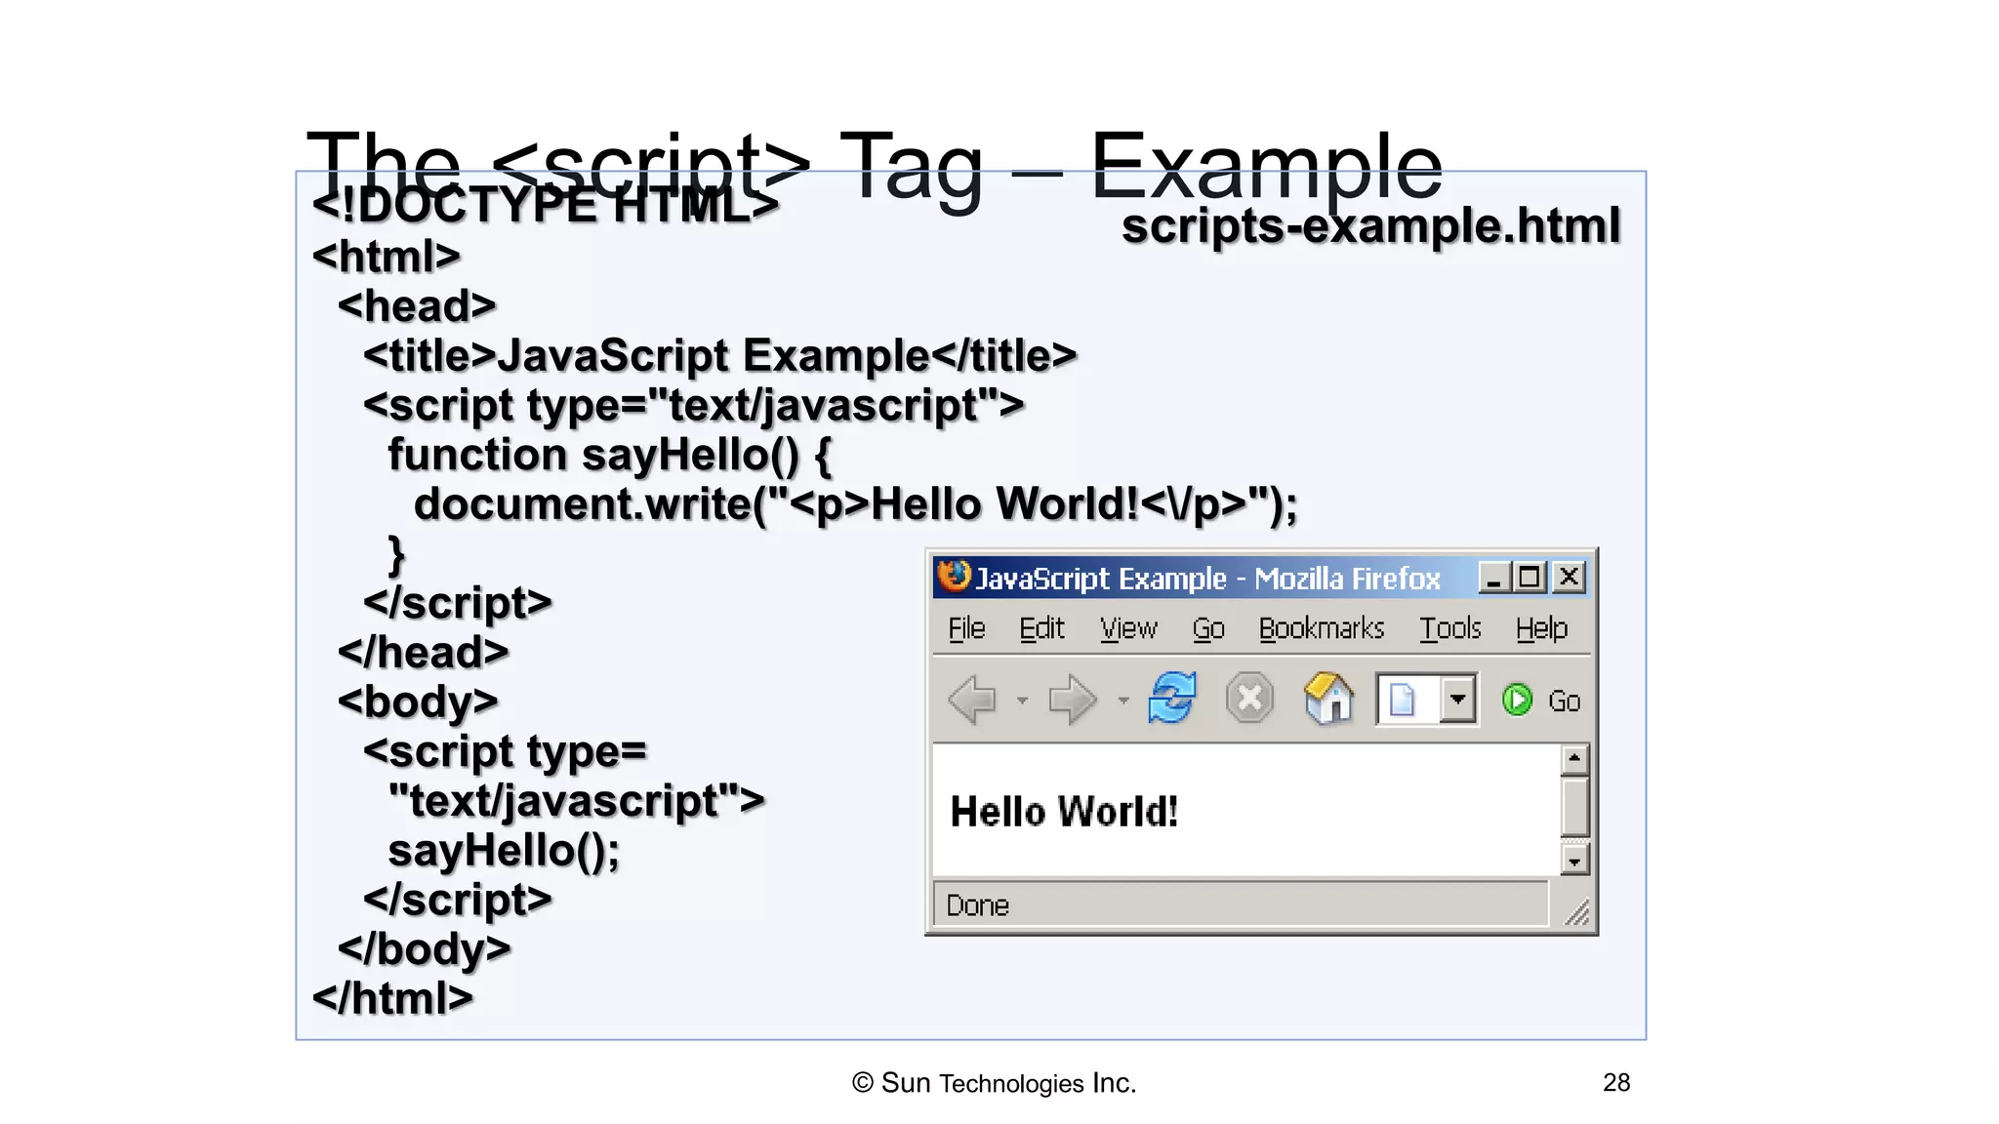Click the 'sayHello();' code line
The image size is (1999, 1124).
[x=504, y=852]
